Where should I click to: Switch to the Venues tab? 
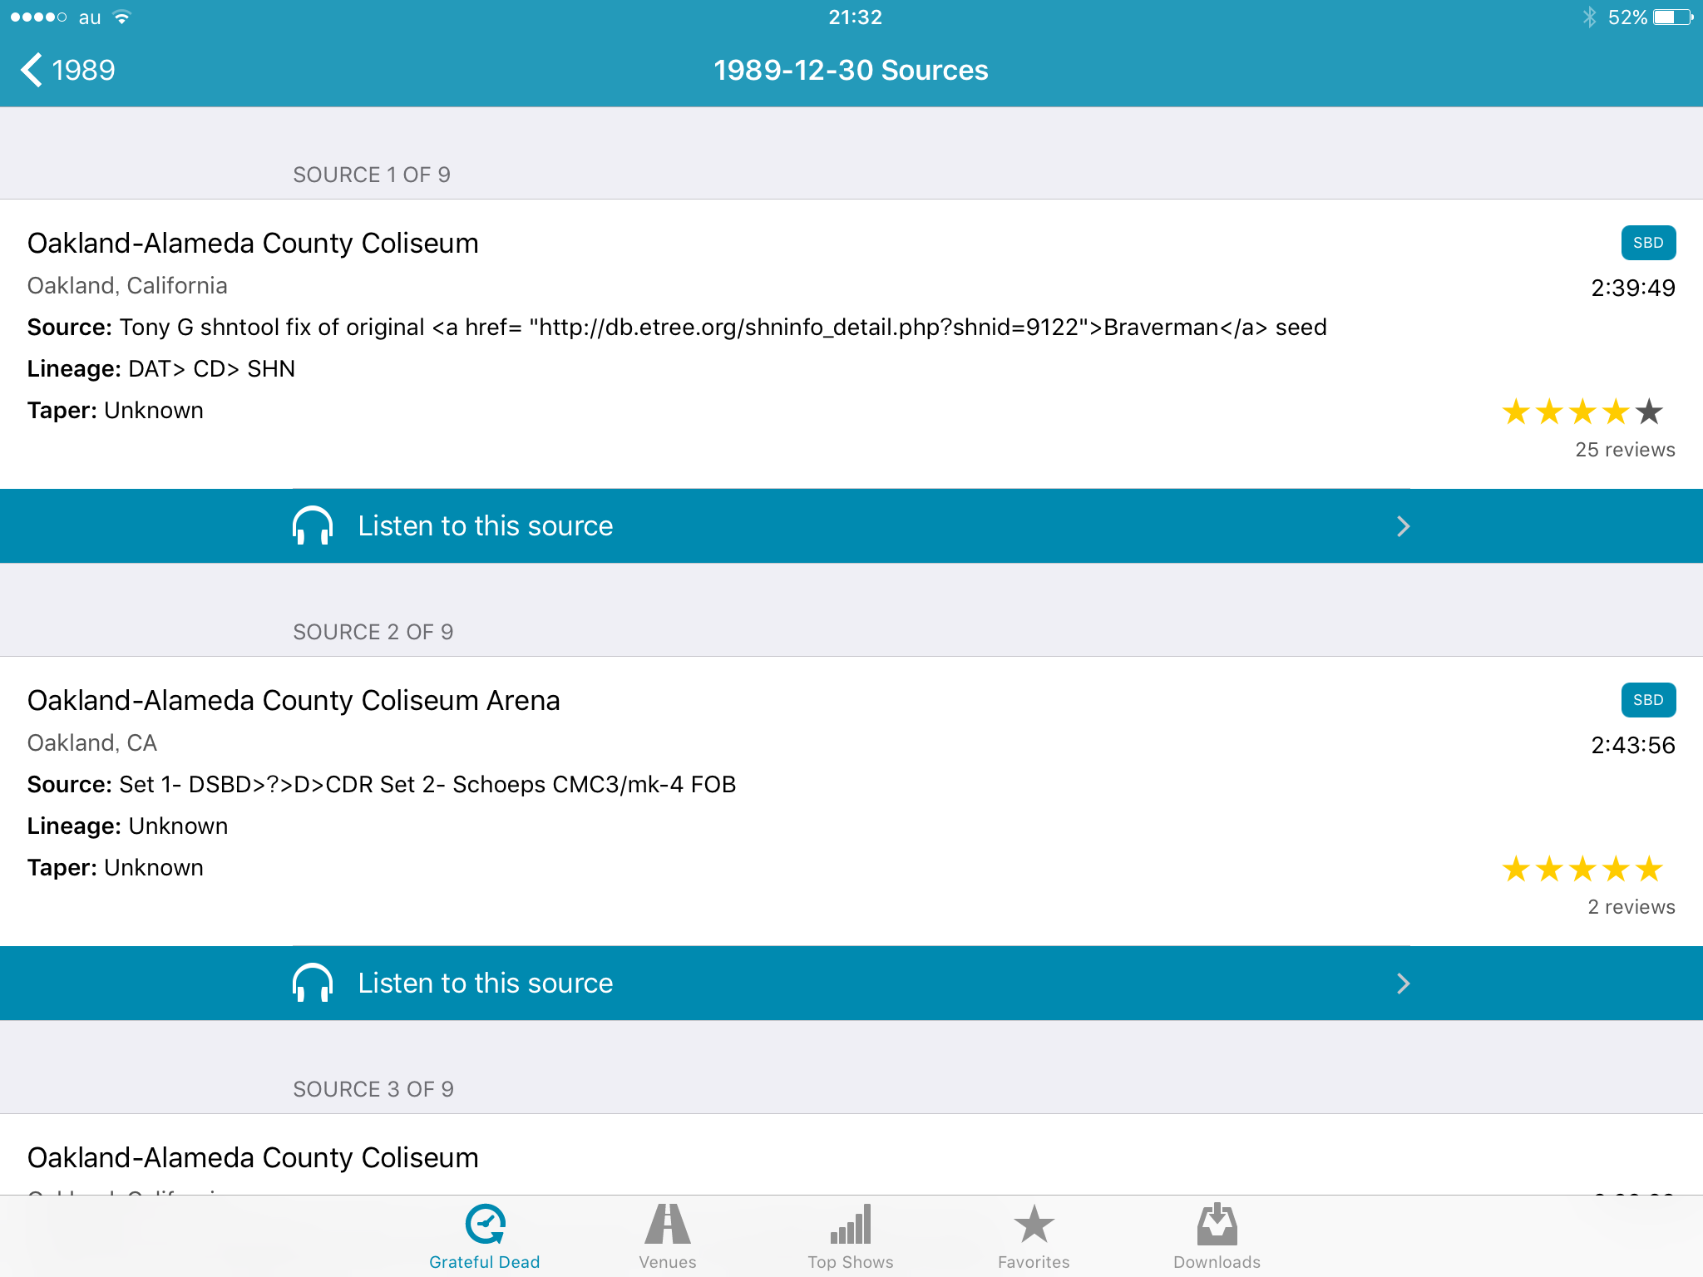[x=668, y=1237]
